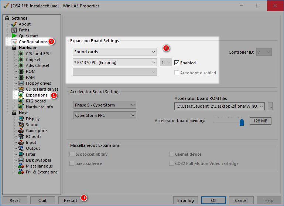Click the Restart button
This screenshot has width=284, height=206.
click(71, 200)
